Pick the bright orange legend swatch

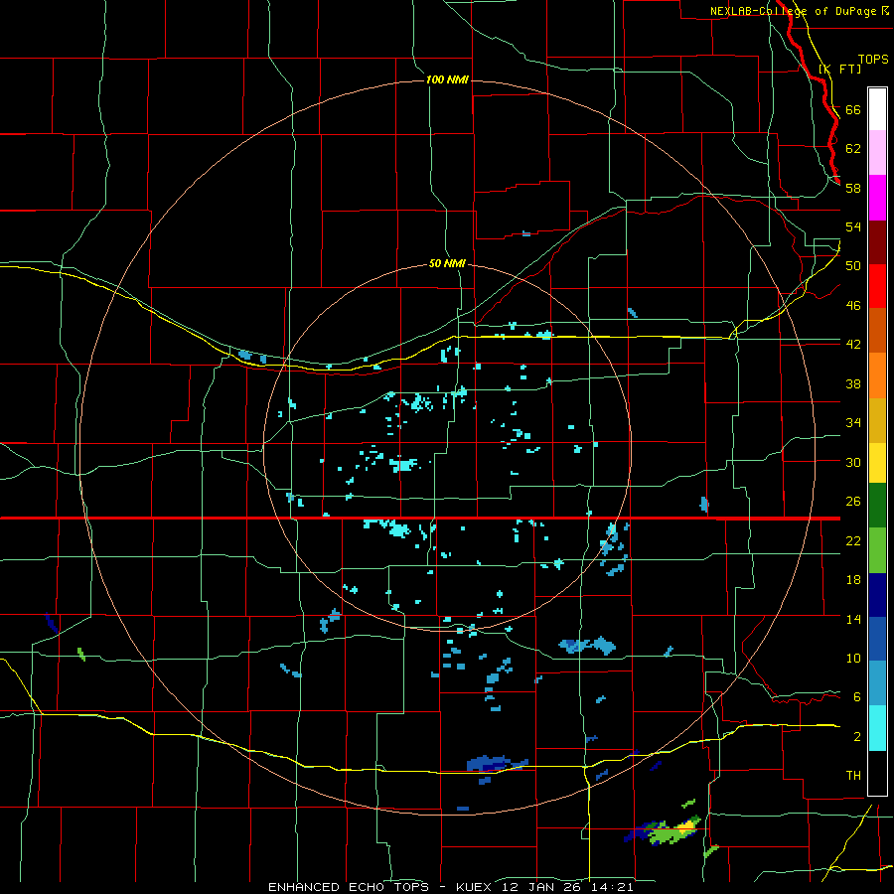point(877,375)
